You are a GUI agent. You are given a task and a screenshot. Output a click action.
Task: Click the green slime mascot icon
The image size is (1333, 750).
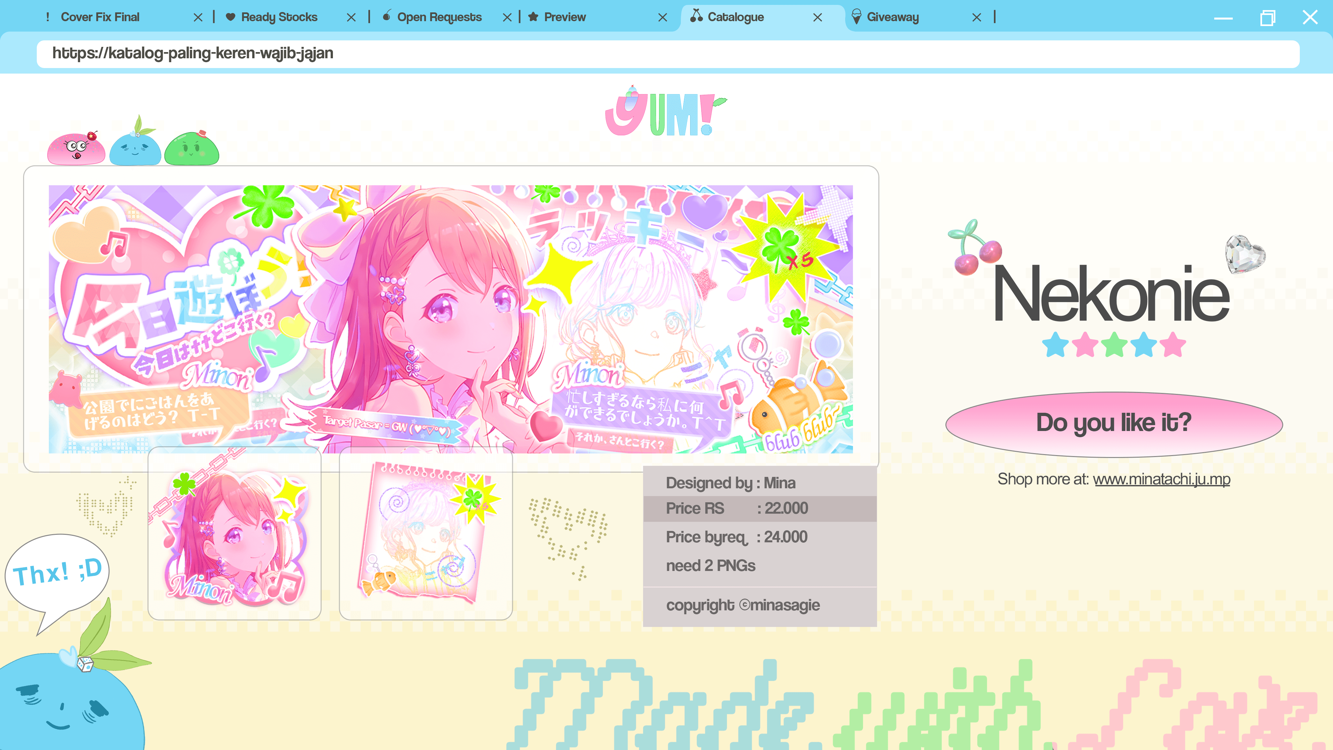(x=191, y=149)
